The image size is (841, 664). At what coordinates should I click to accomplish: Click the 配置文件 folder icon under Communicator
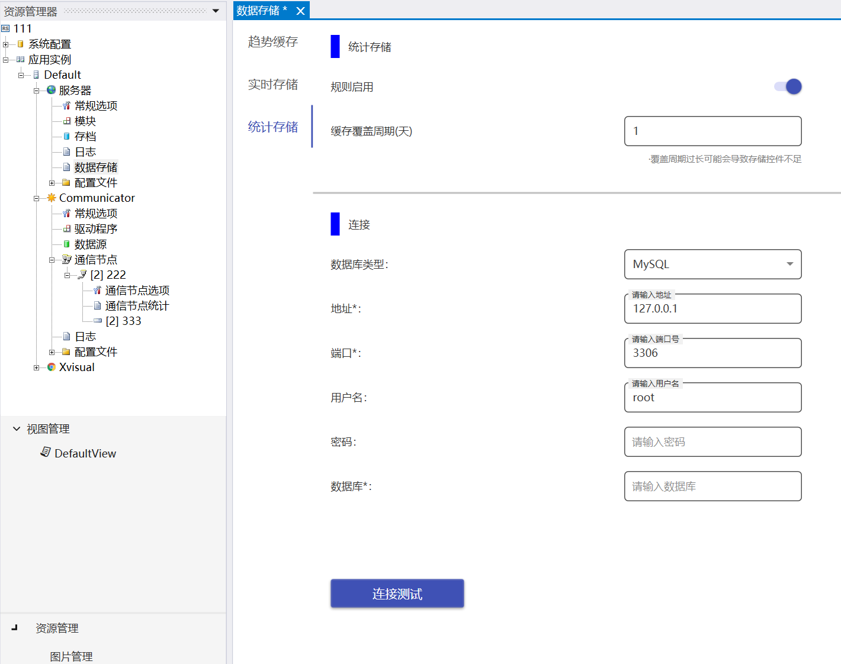pyautogui.click(x=66, y=352)
